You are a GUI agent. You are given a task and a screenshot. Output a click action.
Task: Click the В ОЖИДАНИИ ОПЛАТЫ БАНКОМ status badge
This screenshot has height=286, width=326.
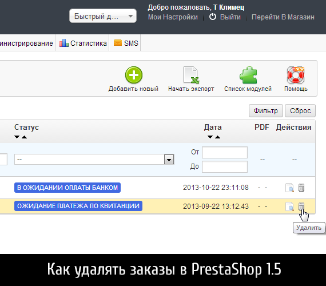[67, 188]
